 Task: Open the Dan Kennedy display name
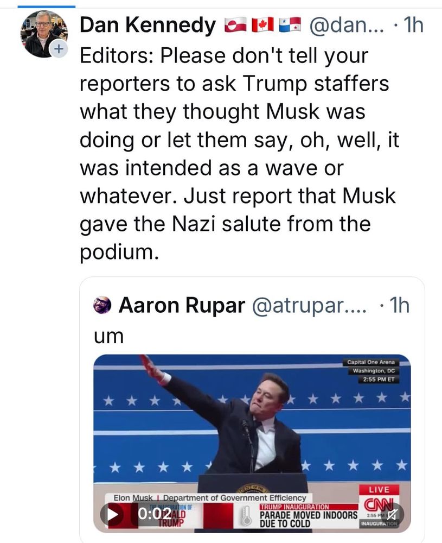coord(148,25)
